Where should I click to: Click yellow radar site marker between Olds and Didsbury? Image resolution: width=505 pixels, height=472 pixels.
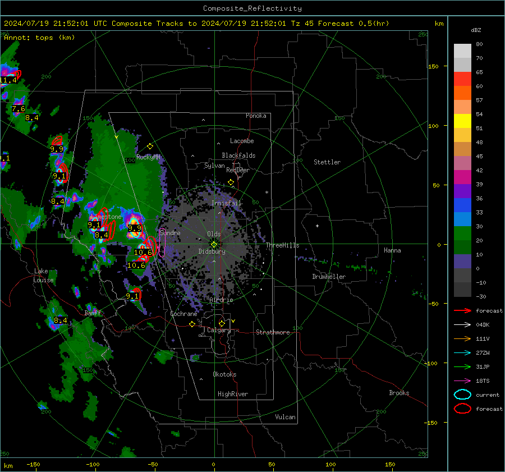pos(214,245)
